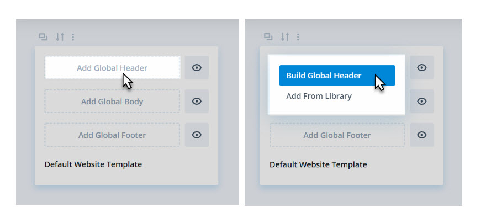The image size is (486, 224).
Task: Click Default Website Template label in left panel
Action: pyautogui.click(x=93, y=164)
